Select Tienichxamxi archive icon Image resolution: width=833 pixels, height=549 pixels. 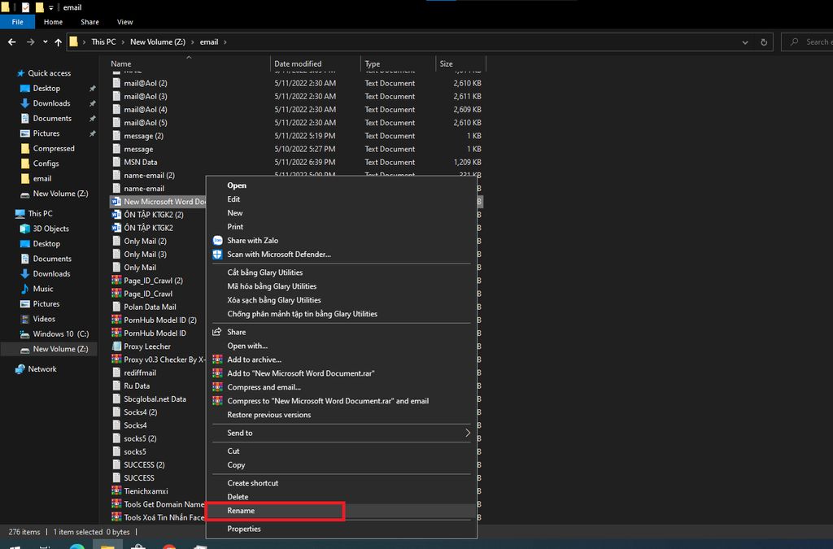(x=116, y=491)
